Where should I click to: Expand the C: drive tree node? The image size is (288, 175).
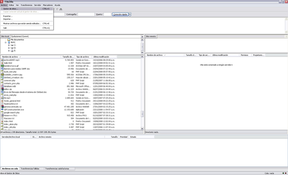[x=9, y=45]
